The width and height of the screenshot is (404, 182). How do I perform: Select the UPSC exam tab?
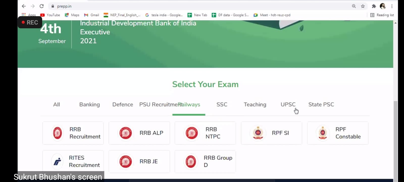click(288, 104)
